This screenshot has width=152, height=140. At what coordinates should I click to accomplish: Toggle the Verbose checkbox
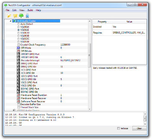pyautogui.click(x=118, y=128)
